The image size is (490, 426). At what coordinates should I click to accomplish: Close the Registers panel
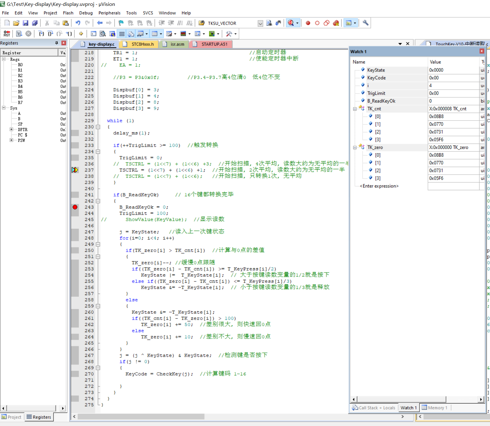pos(64,43)
